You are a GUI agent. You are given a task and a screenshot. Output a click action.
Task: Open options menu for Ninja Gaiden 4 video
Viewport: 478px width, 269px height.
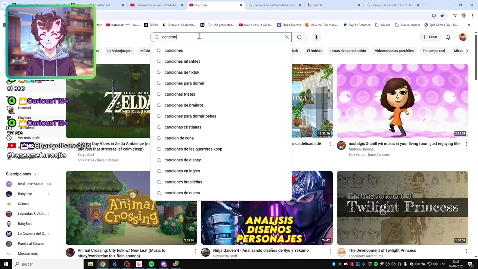330,251
